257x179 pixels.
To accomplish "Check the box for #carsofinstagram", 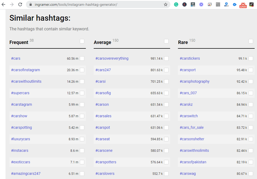I will pyautogui.click(x=82, y=70).
